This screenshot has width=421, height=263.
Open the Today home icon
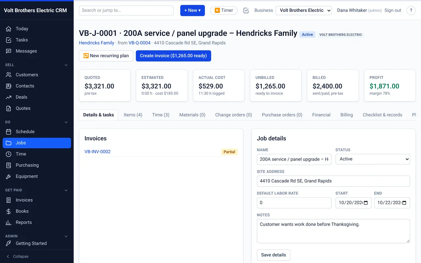tap(9, 29)
